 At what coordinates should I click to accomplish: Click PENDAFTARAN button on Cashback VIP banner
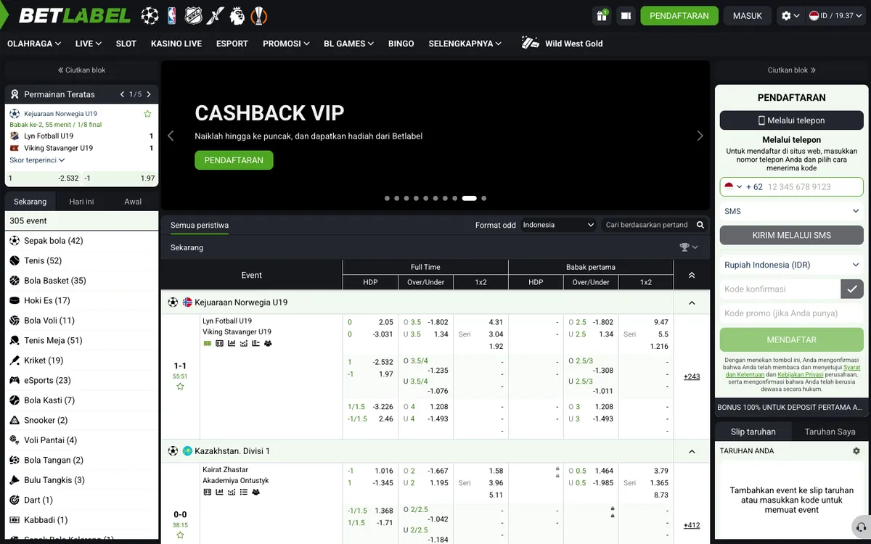point(234,160)
